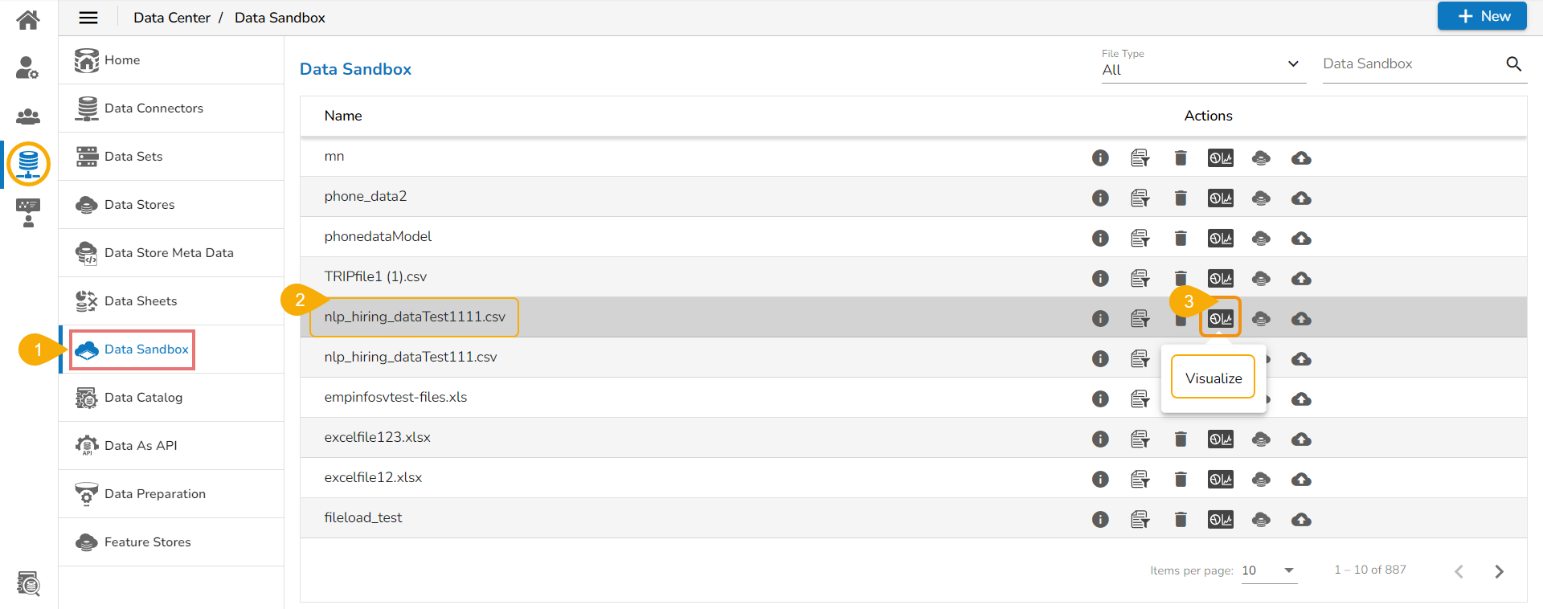Click the New button
Image resolution: width=1543 pixels, height=609 pixels.
[1481, 16]
